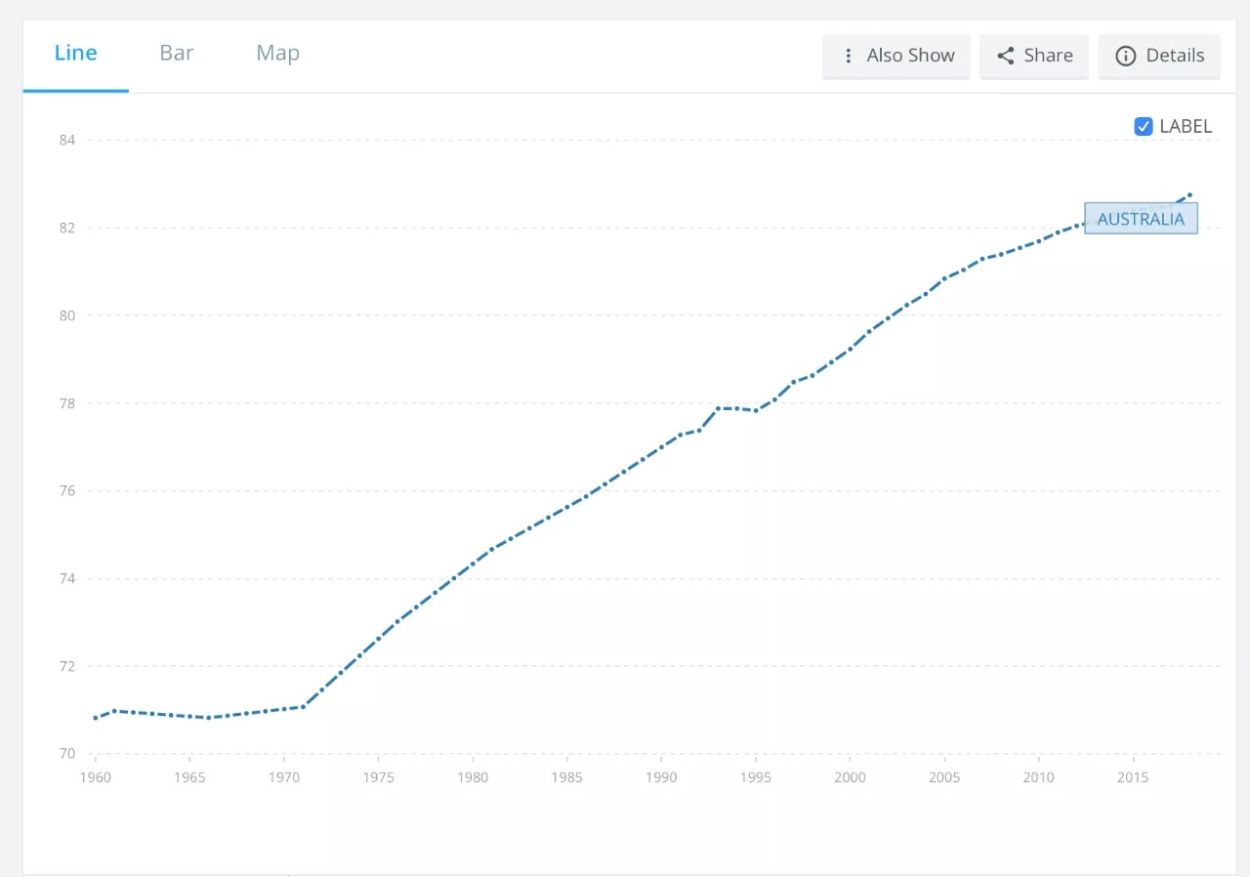1250x877 pixels.
Task: Click the 2000 x-axis label
Action: pyautogui.click(x=850, y=777)
